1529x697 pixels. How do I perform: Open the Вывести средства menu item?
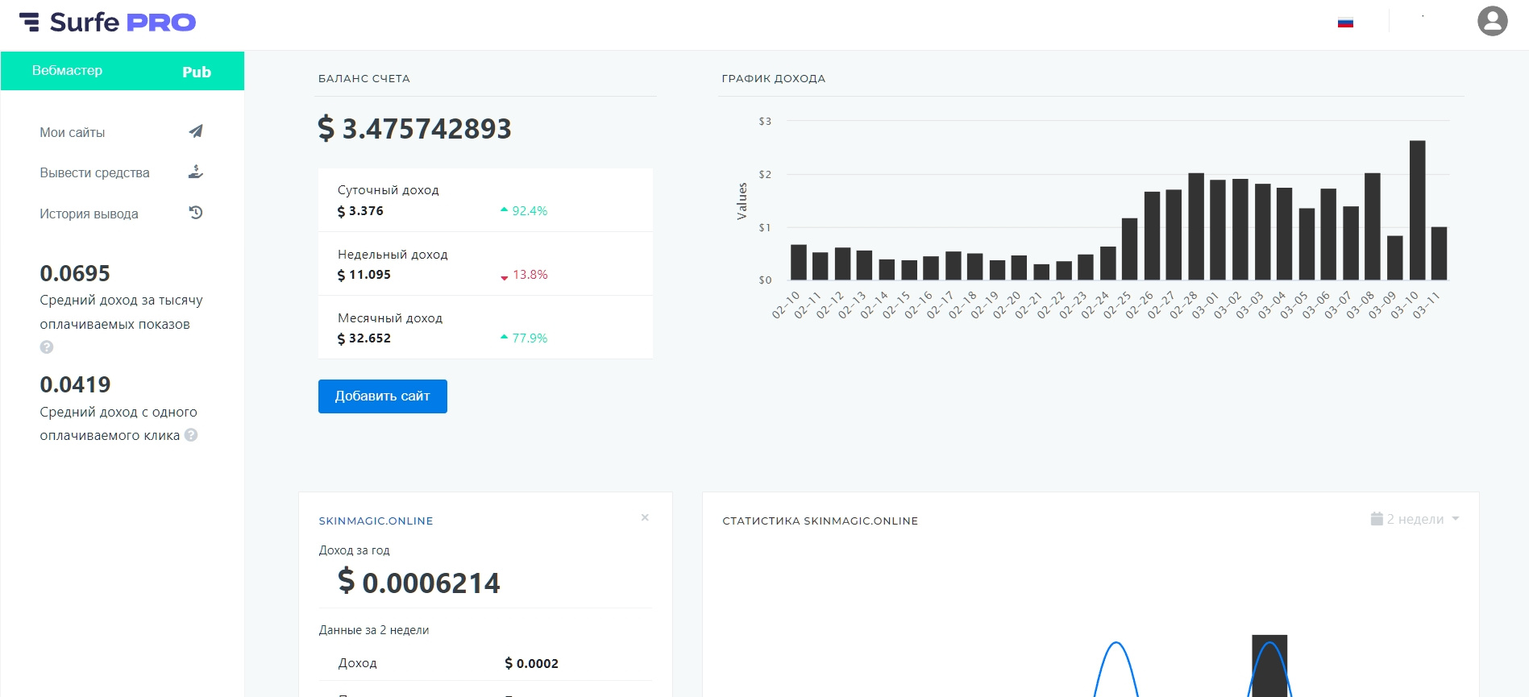click(95, 172)
